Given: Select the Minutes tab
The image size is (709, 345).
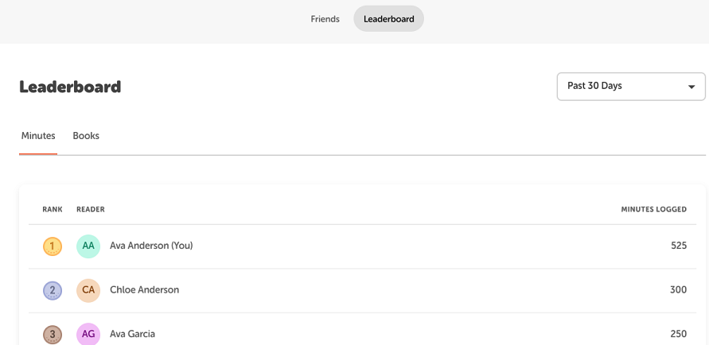Looking at the screenshot, I should coord(38,136).
